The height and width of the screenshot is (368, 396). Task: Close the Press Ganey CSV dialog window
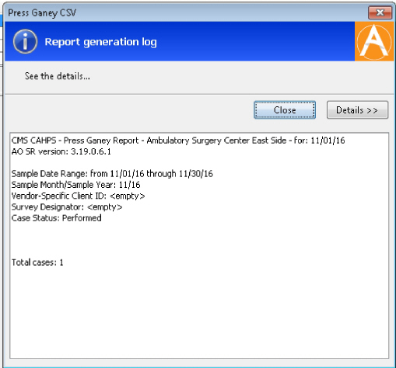point(380,12)
